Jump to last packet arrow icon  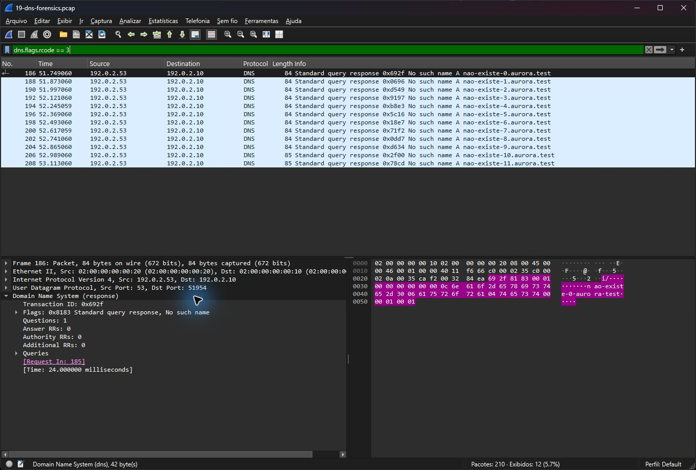182,34
